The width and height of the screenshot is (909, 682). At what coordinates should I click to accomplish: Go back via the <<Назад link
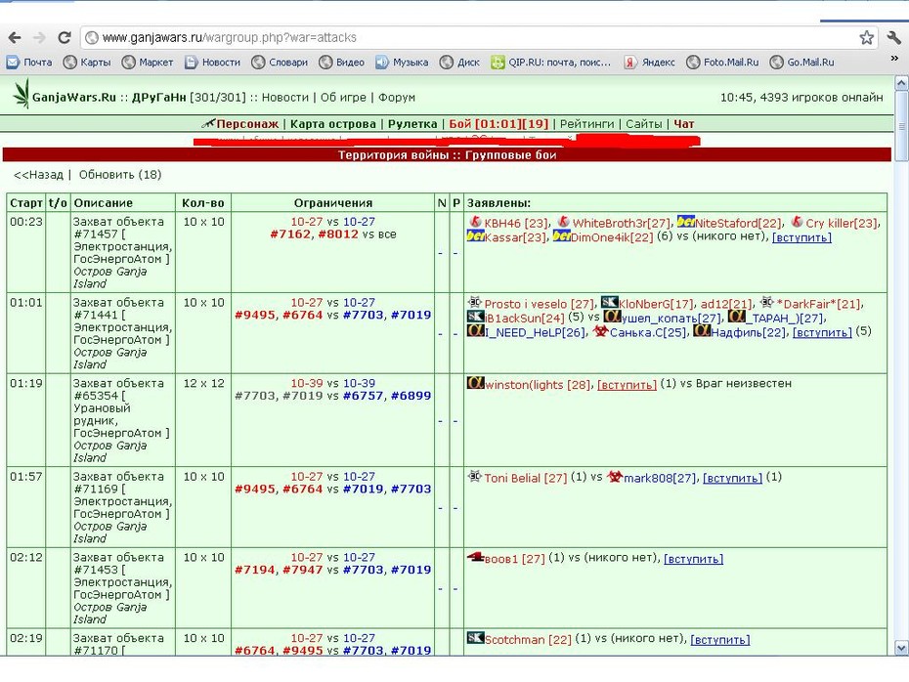point(38,175)
